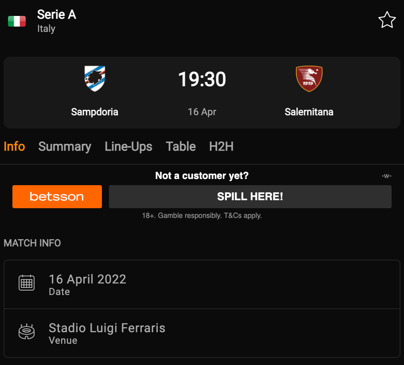Toggle the favorite star for Serie A
Image resolution: width=404 pixels, height=365 pixels.
pos(387,20)
